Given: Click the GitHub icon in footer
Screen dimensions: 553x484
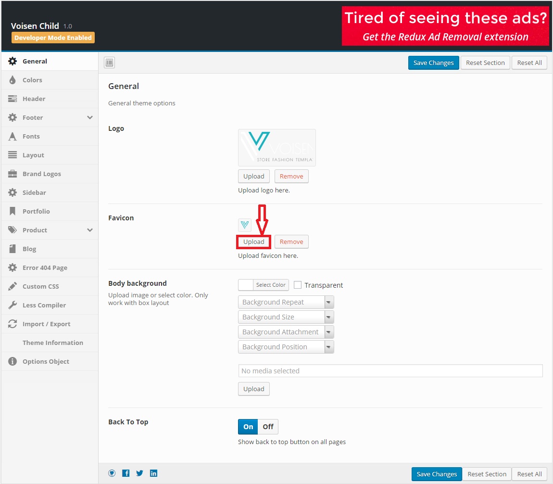Looking at the screenshot, I should click(112, 473).
